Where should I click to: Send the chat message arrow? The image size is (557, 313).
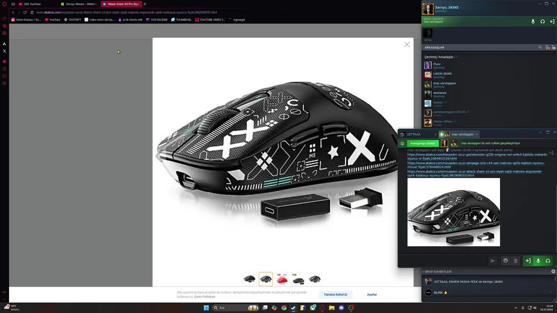pyautogui.click(x=493, y=261)
